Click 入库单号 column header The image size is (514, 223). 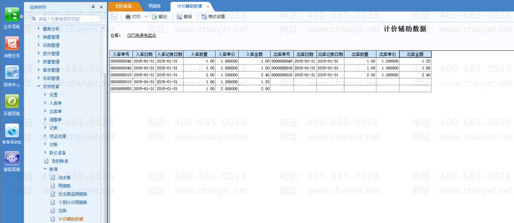[x=121, y=54]
